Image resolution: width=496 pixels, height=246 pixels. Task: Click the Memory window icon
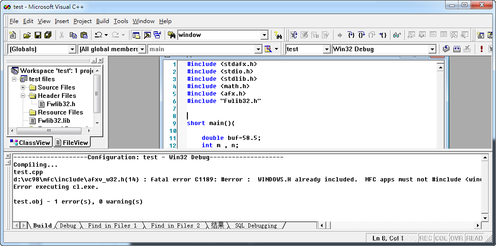click(x=444, y=35)
